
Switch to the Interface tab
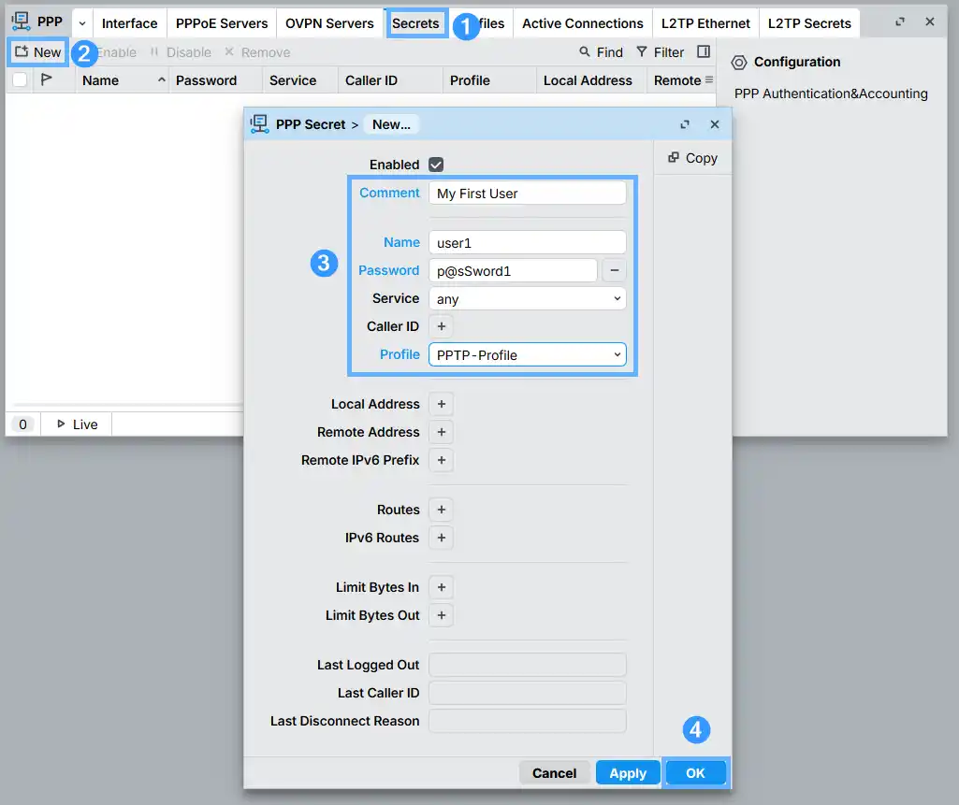point(130,23)
